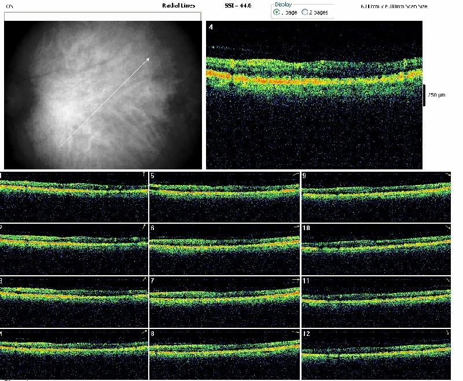Click the scan direction arrow icon in thumbnail 9
This screenshot has width=463, height=381.
coord(447,175)
